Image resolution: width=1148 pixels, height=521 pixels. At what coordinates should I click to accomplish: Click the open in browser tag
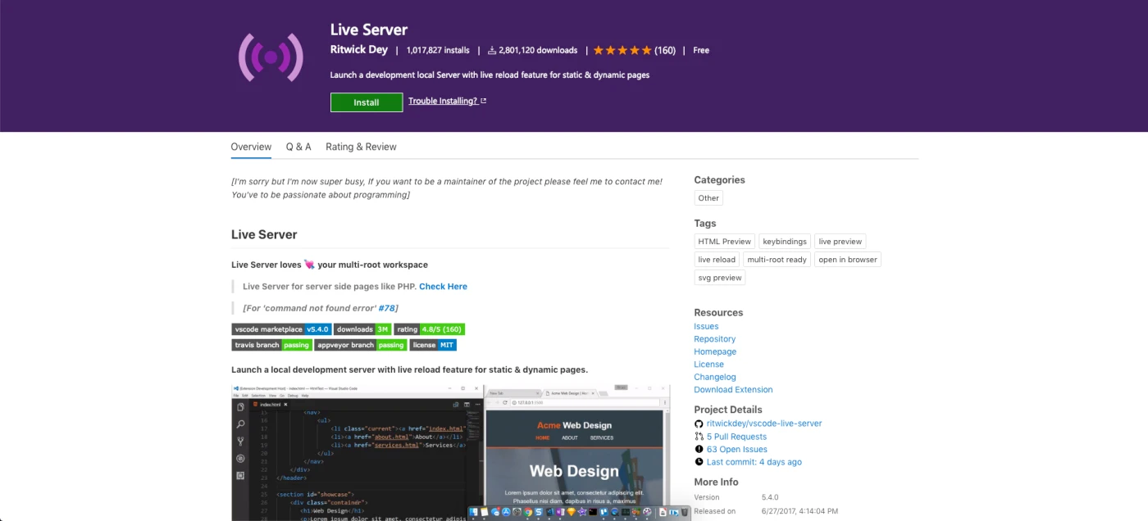[x=848, y=260]
